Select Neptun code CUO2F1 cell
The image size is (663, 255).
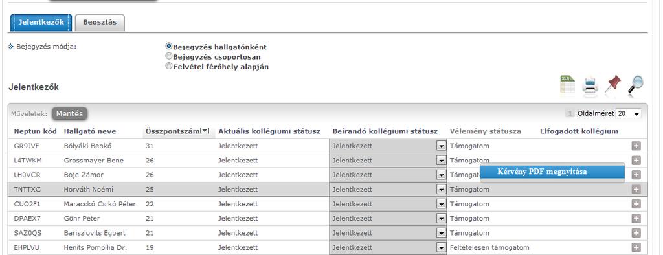(27, 204)
